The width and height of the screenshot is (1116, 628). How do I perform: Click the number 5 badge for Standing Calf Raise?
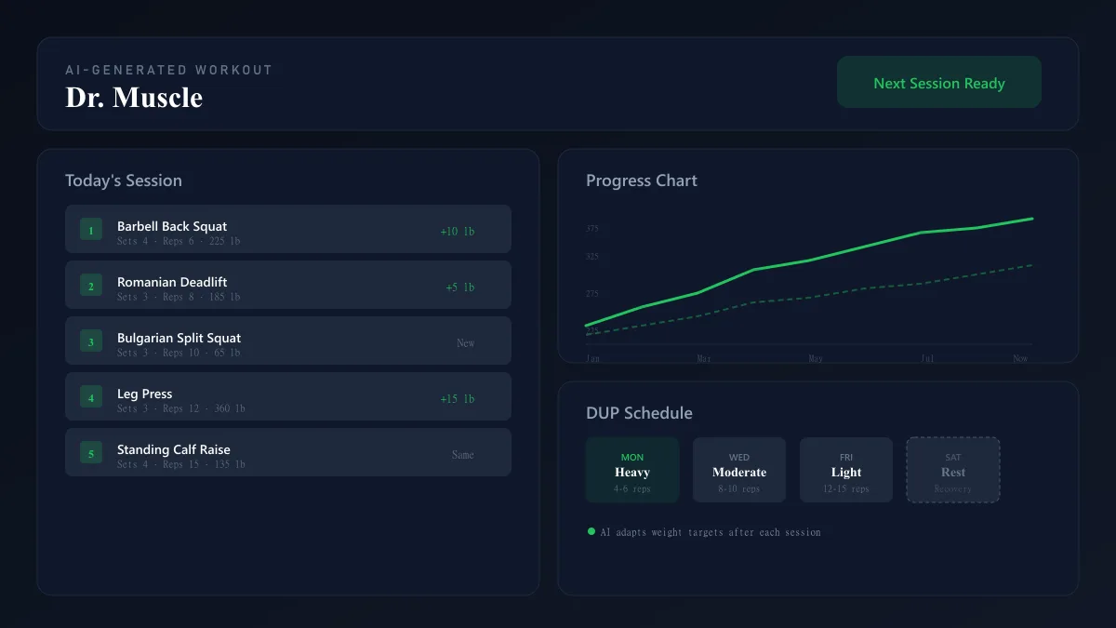[x=91, y=453]
